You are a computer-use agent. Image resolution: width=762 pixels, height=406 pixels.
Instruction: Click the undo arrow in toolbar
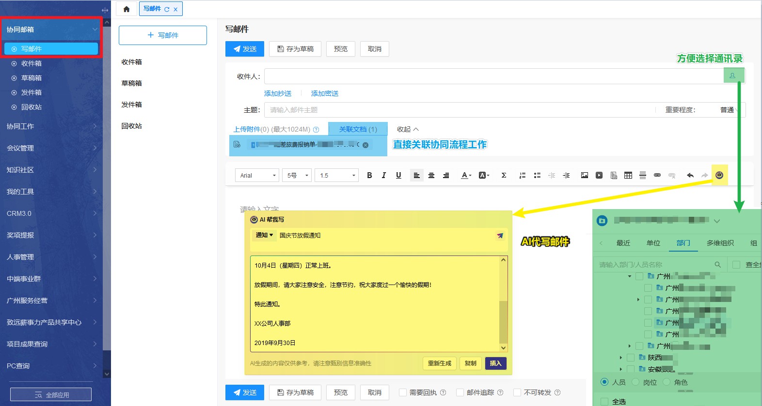690,175
